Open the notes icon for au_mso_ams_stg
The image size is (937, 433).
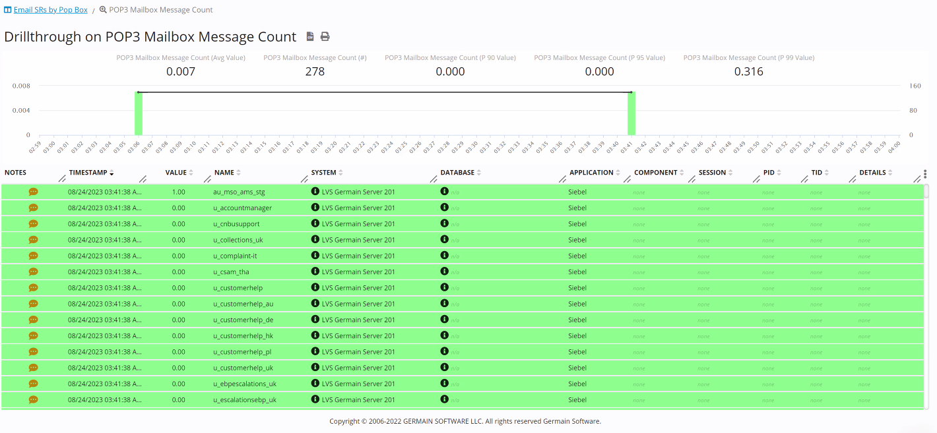pyautogui.click(x=33, y=192)
